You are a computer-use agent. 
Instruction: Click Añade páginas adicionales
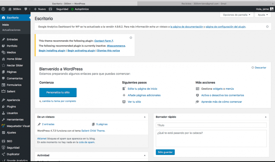tap(144, 95)
